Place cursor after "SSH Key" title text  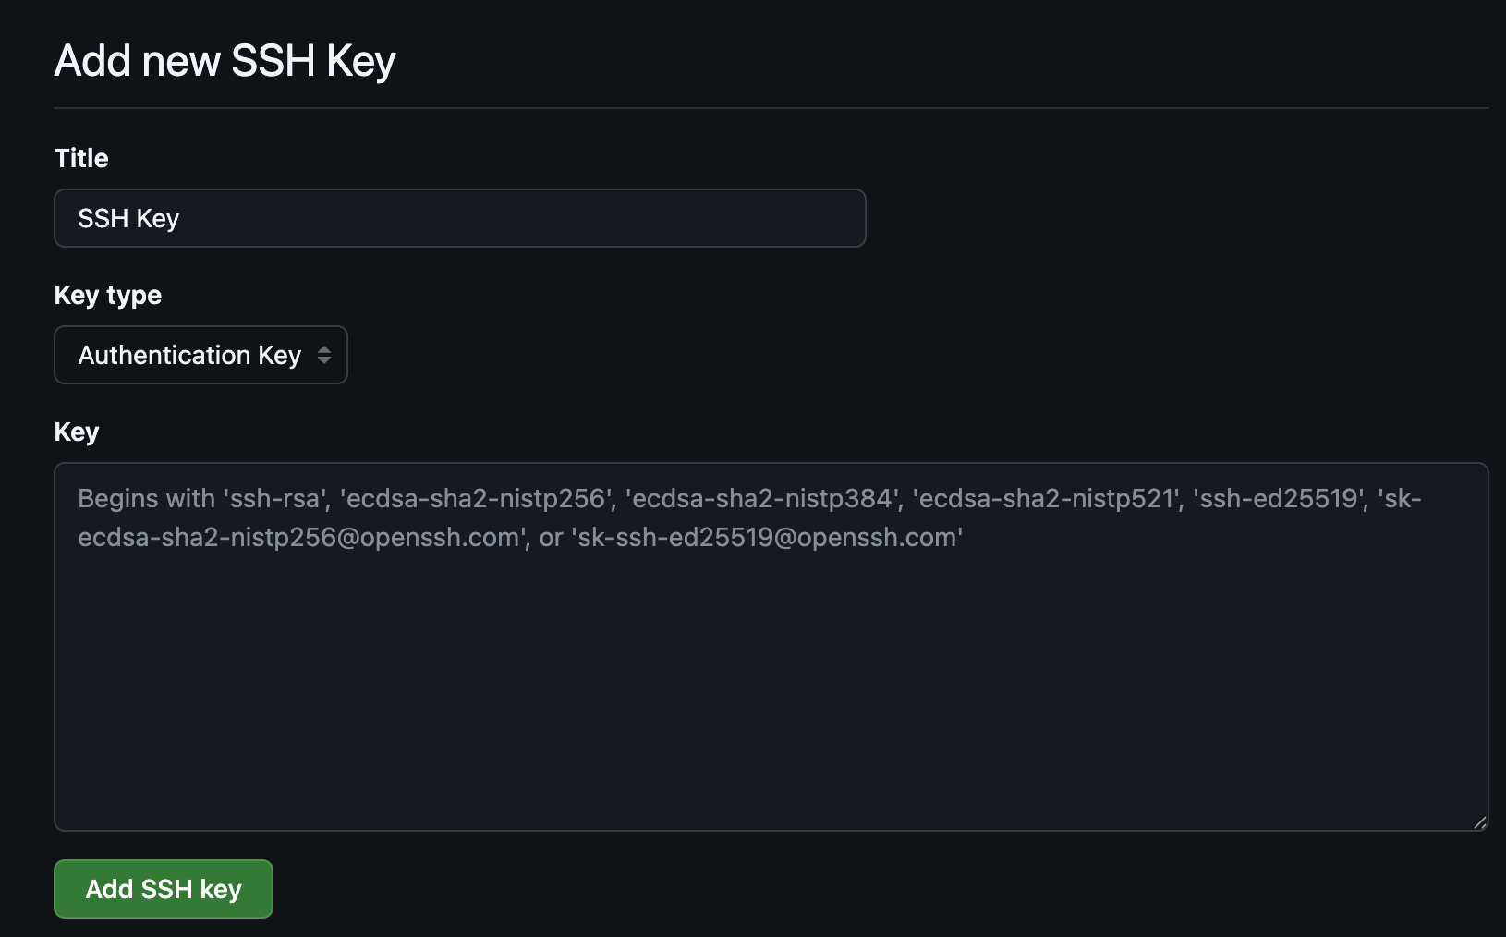tap(181, 218)
